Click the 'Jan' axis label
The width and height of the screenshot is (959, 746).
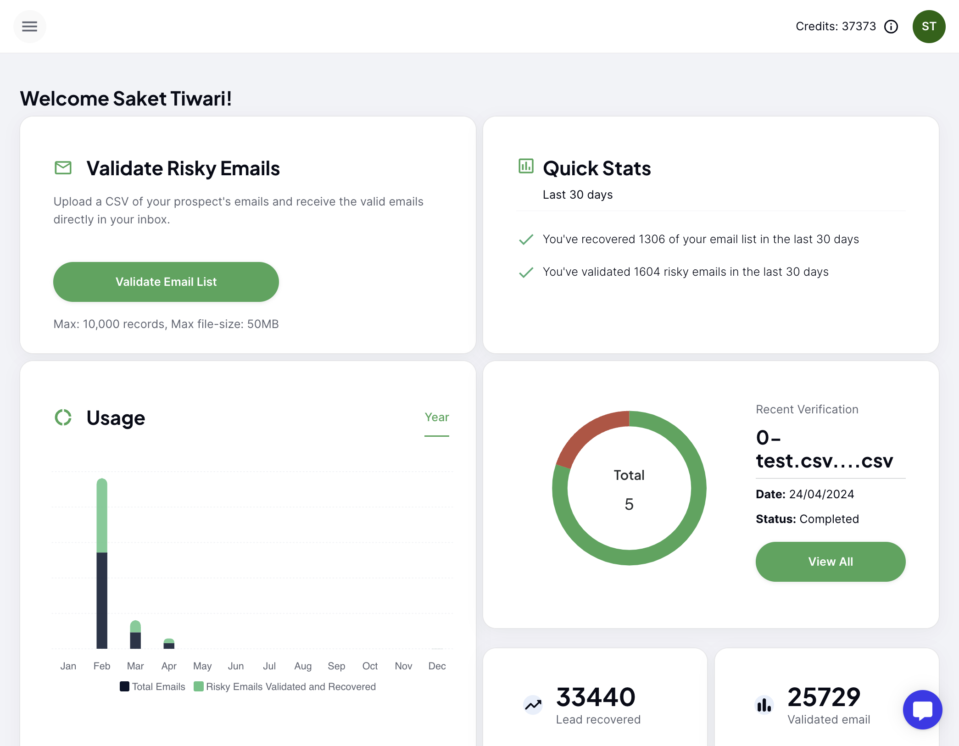coord(68,666)
